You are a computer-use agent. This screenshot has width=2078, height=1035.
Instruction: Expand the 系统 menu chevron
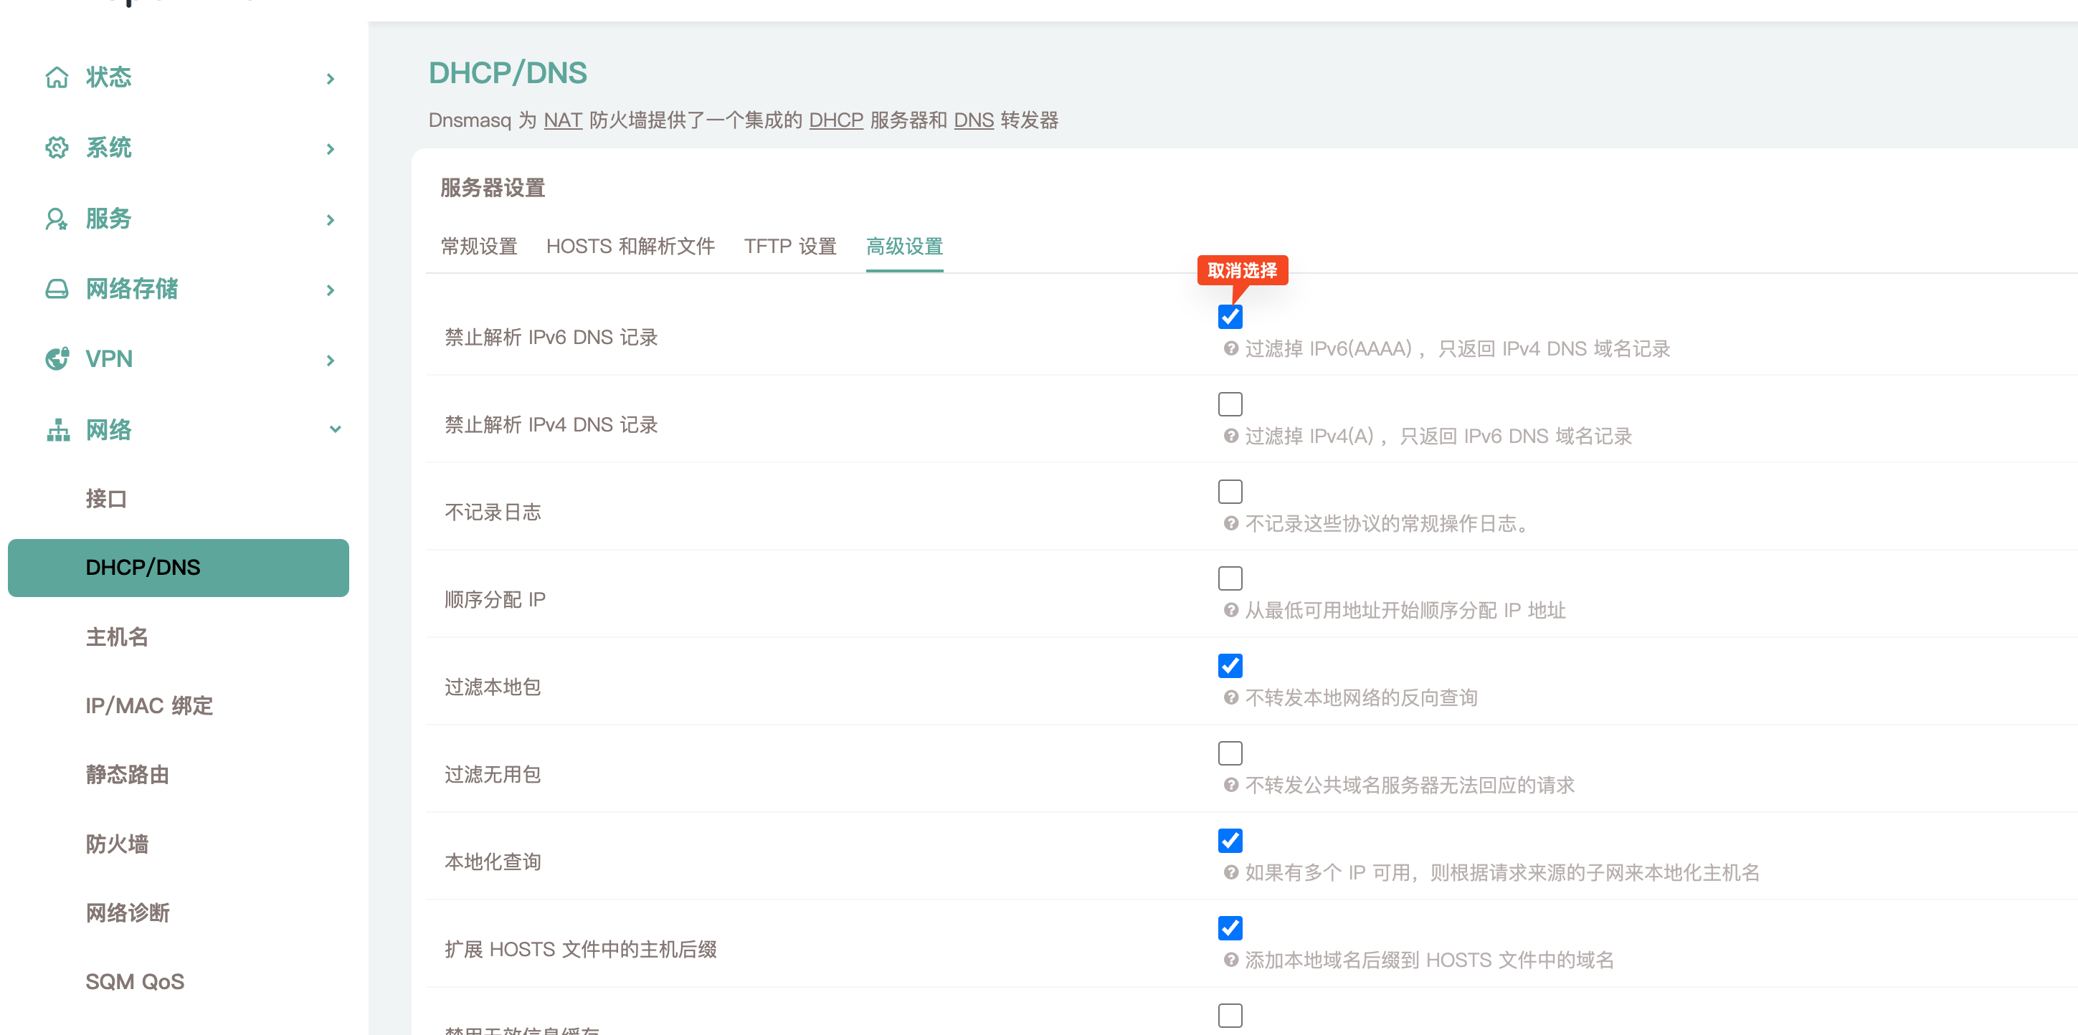pyautogui.click(x=330, y=148)
